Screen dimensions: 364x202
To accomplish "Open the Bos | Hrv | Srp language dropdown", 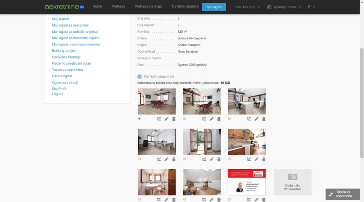I will tap(247, 7).
